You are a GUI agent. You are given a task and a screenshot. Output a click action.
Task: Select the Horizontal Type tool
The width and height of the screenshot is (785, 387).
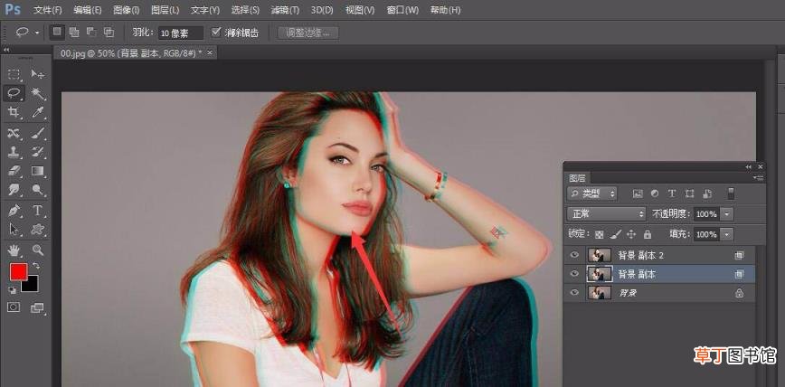(38, 211)
